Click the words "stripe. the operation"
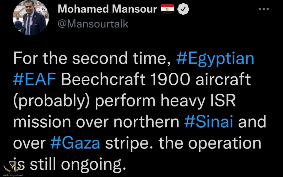This screenshot has width=283, height=177. [x=183, y=144]
